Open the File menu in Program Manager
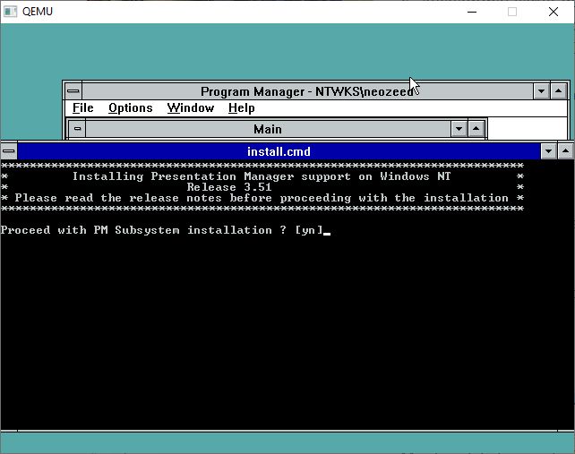575x454 pixels. point(83,108)
